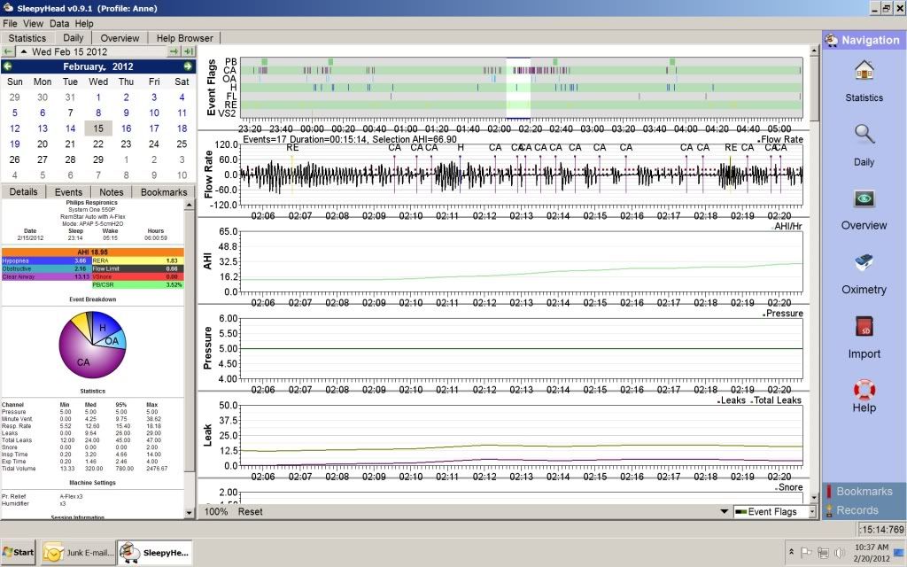This screenshot has width=907, height=567.
Task: Select February 20 in the calendar
Action: pyautogui.click(x=43, y=144)
